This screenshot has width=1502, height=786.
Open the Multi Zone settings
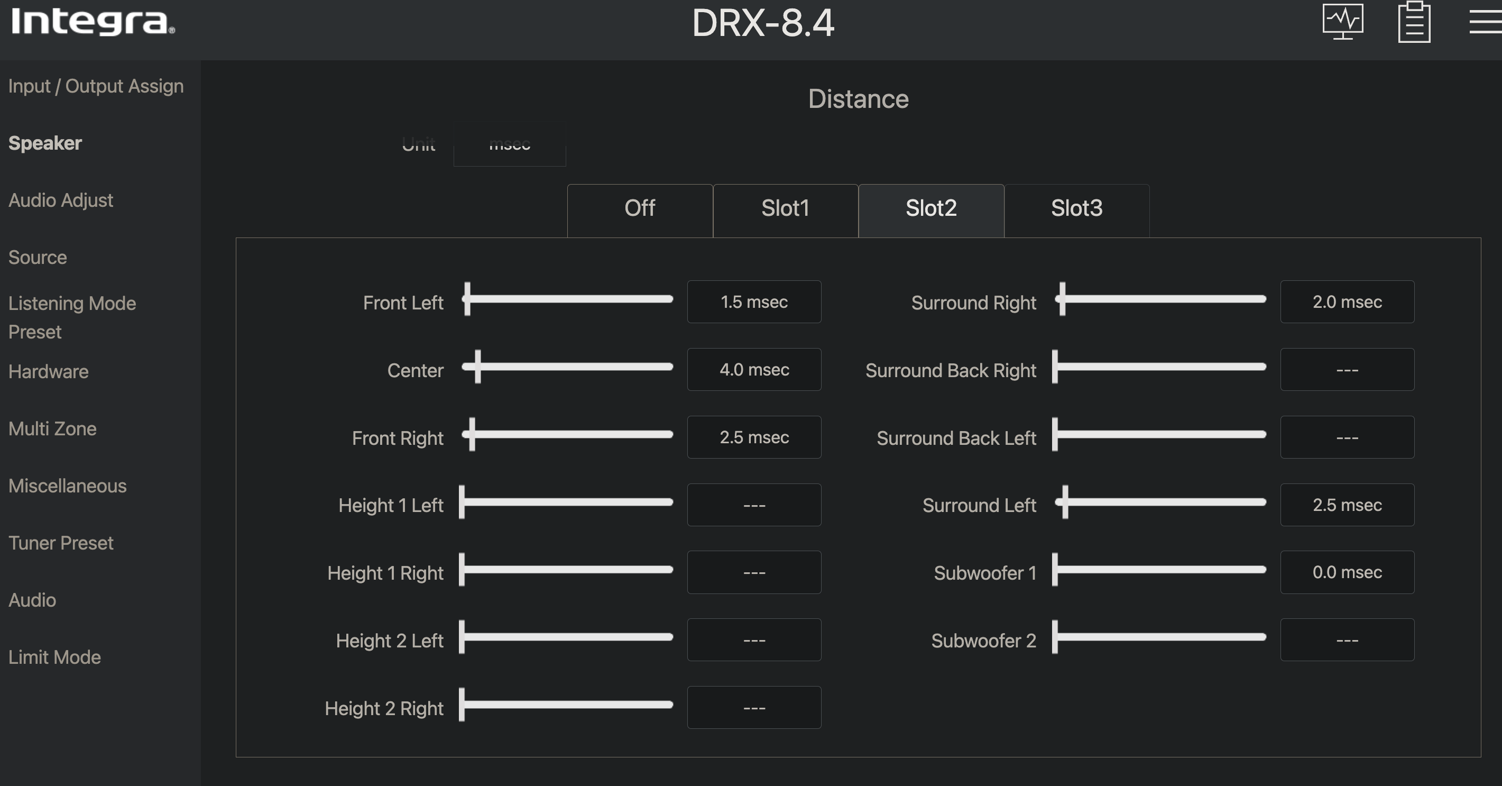(x=52, y=429)
